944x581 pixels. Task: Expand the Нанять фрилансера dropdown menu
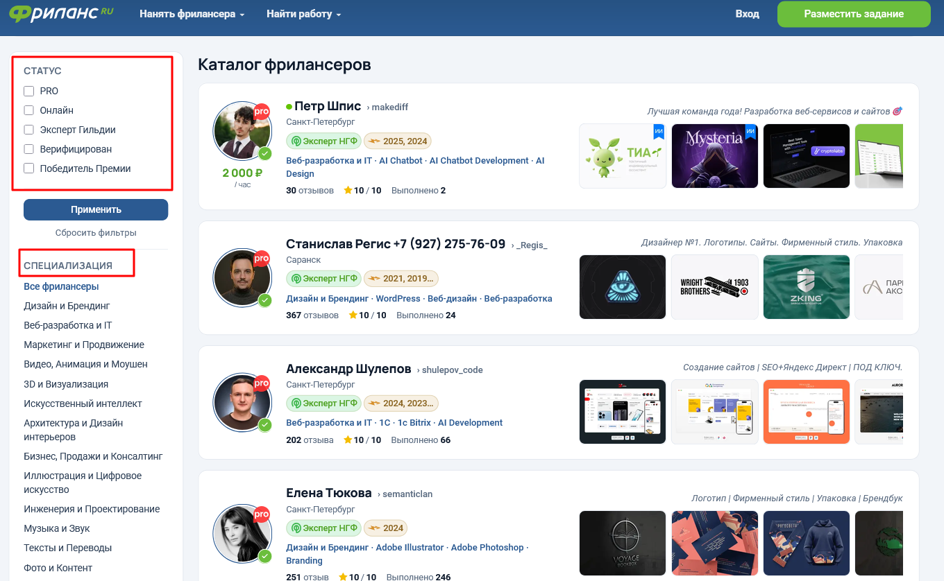(192, 14)
